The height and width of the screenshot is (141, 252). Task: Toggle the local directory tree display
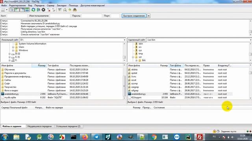click(x=17, y=10)
